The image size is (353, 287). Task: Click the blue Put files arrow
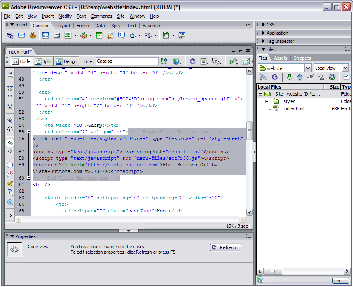tap(300, 77)
